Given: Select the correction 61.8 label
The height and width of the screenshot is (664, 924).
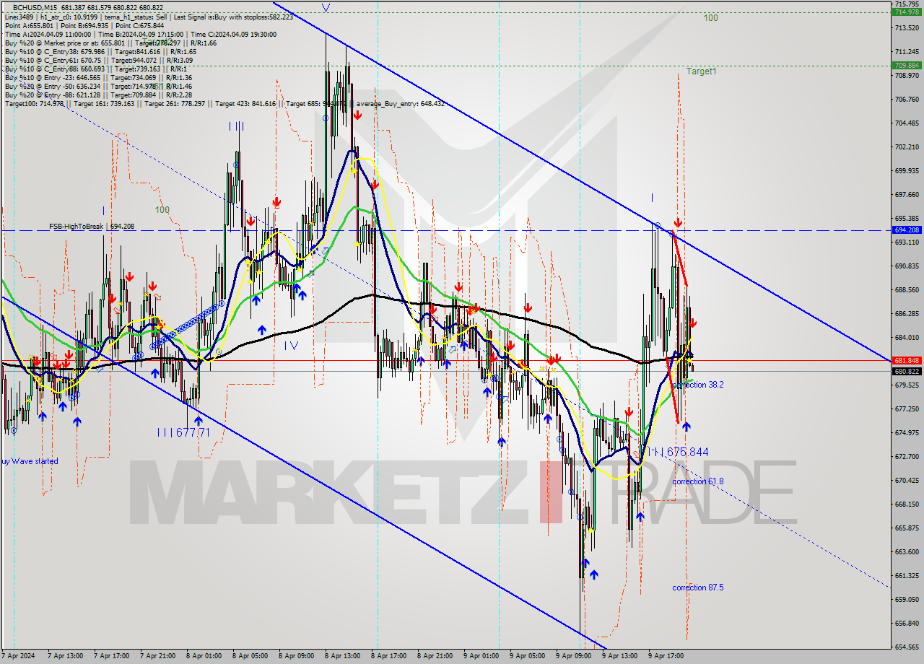Looking at the screenshot, I should pos(698,481).
